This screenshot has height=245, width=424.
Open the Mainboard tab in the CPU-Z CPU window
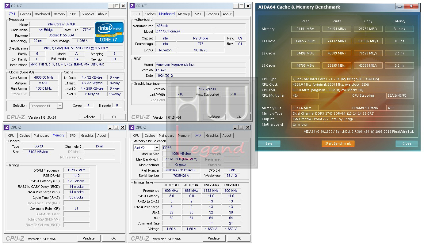point(42,14)
